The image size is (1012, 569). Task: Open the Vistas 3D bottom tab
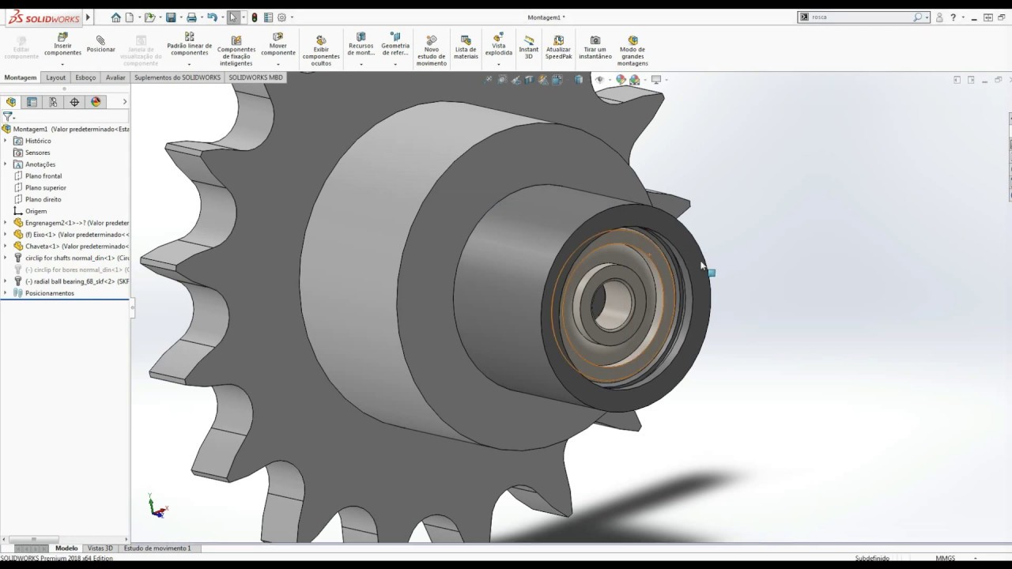pos(100,548)
